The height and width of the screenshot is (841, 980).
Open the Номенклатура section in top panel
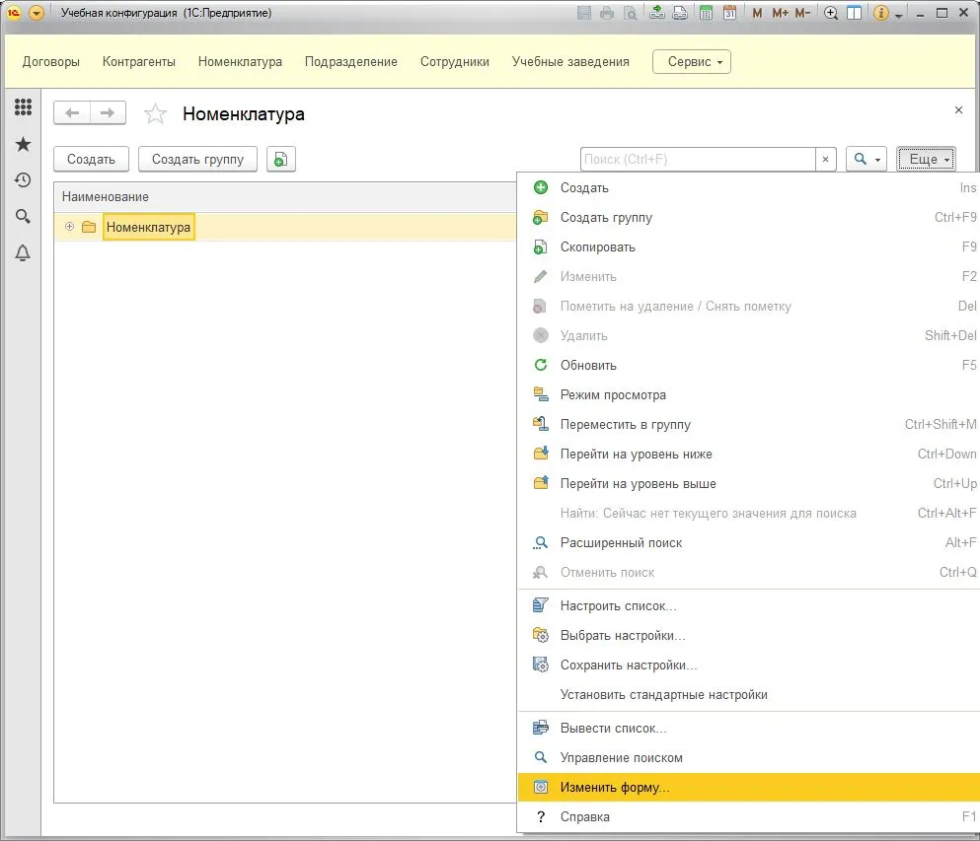240,62
